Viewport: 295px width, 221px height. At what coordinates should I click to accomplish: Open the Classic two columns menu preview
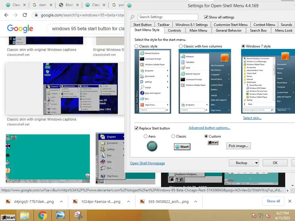205,81
